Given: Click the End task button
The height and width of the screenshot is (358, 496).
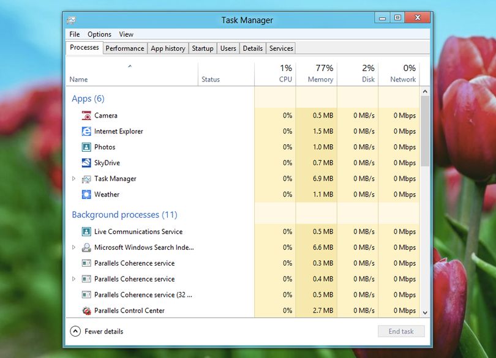Looking at the screenshot, I should pyautogui.click(x=401, y=332).
